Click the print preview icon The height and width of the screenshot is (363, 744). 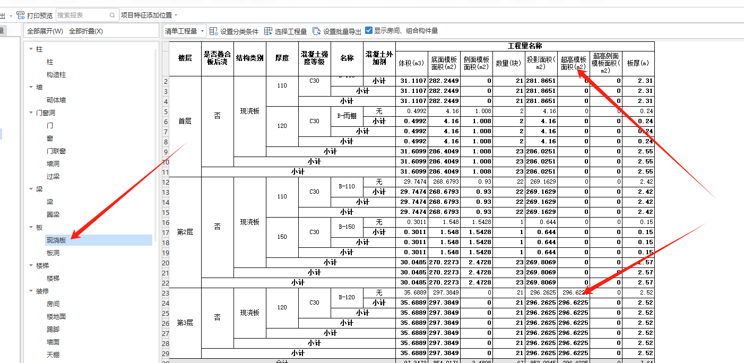tap(21, 15)
